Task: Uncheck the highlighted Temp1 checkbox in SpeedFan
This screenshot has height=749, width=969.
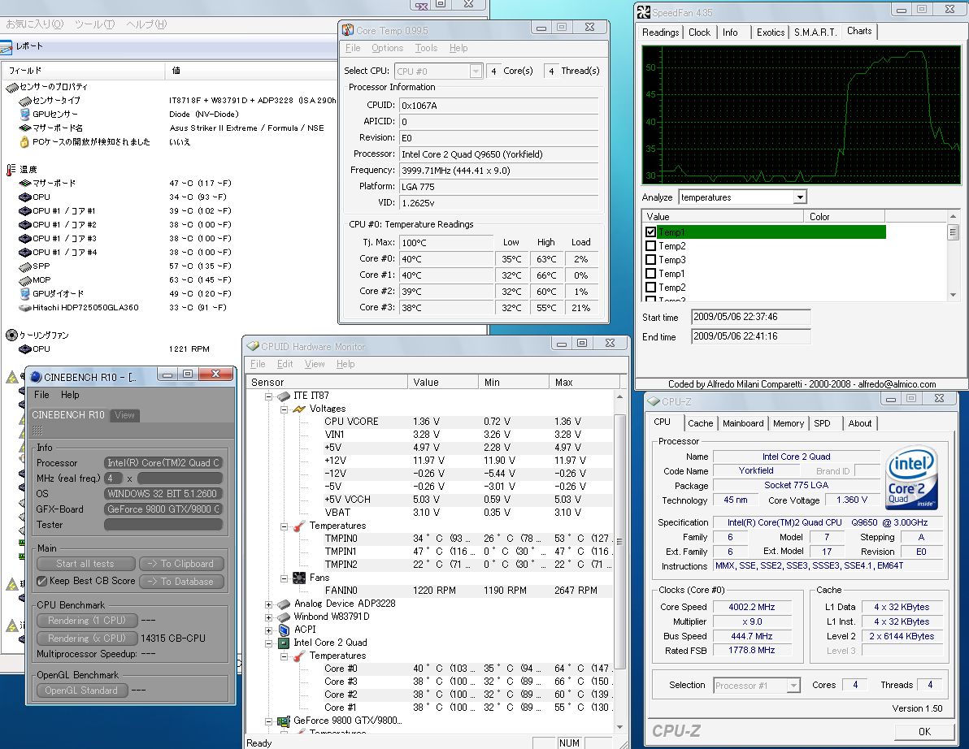Action: 650,232
